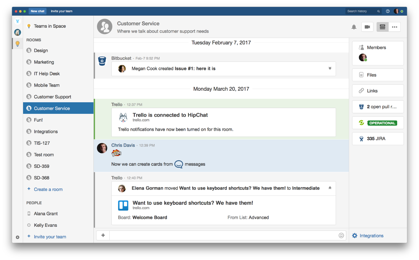Screen dimensions: 419x260
Task: Click the lightbulb icon in left rail
Action: [x=18, y=44]
